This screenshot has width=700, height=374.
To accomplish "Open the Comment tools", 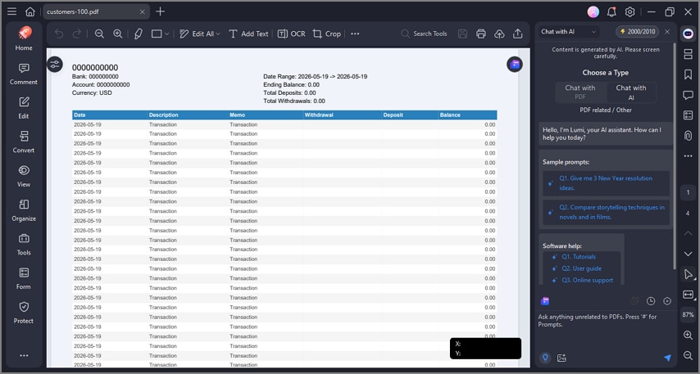I will click(24, 74).
